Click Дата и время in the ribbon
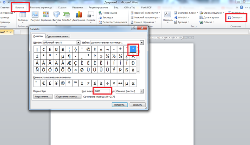Viewport: 250px width, 145px height. tap(209, 17)
